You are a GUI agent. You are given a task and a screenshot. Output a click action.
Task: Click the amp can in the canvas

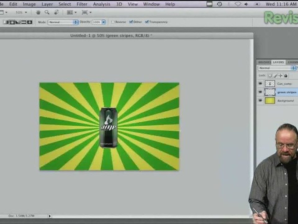tap(109, 128)
